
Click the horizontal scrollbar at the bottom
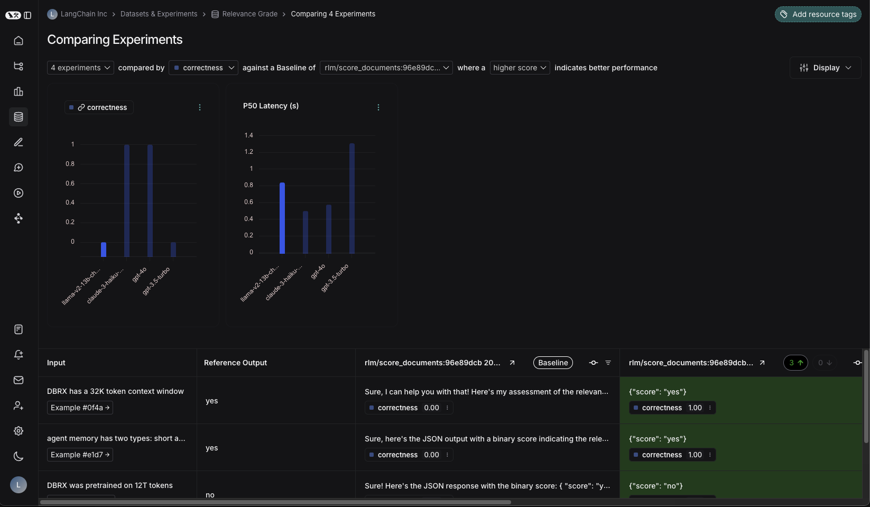coord(275,502)
